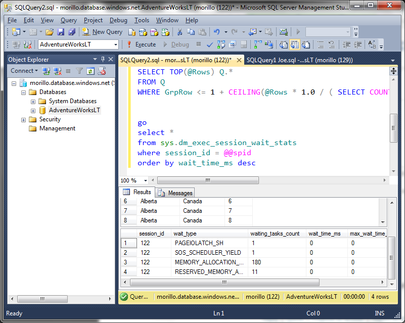Open the Activity Monitor icon
The image size is (405, 323).
283,32
